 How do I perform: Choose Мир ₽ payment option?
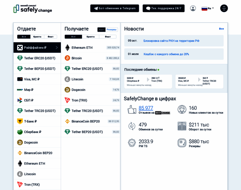(x=37, y=90)
